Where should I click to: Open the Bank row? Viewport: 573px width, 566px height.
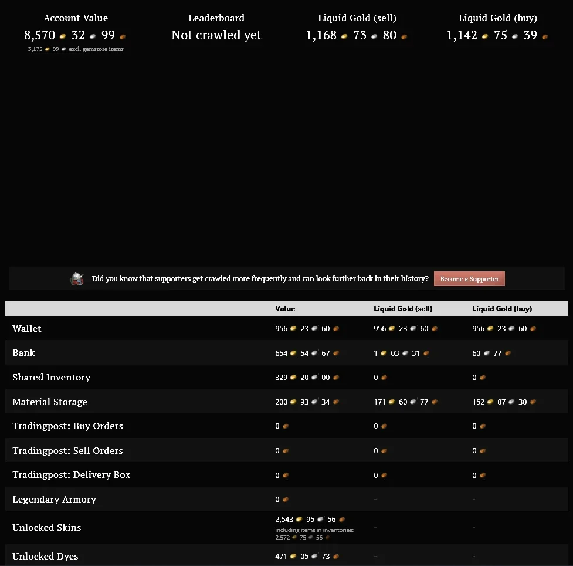[286, 353]
